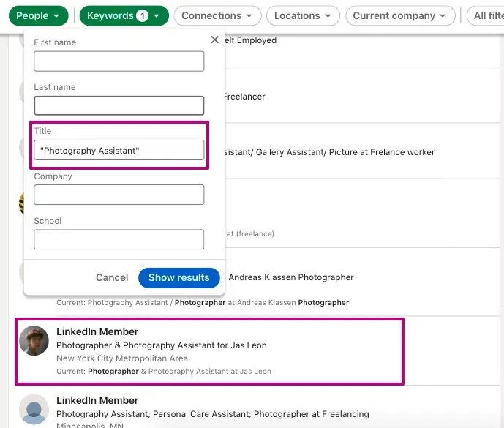This screenshot has height=428, width=504.
Task: Click the Jas Leon photographer profile photo
Action: [x=34, y=341]
